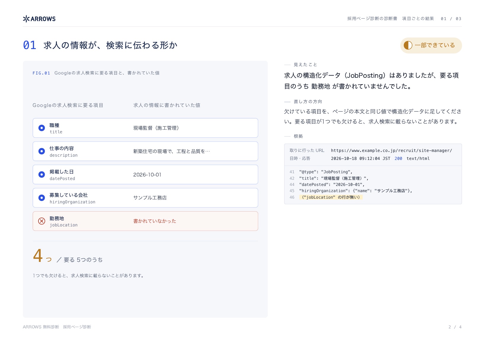This screenshot has height=342, width=485.
Task: Click the blue dot icon beside 募集している会社
Action: 42,198
